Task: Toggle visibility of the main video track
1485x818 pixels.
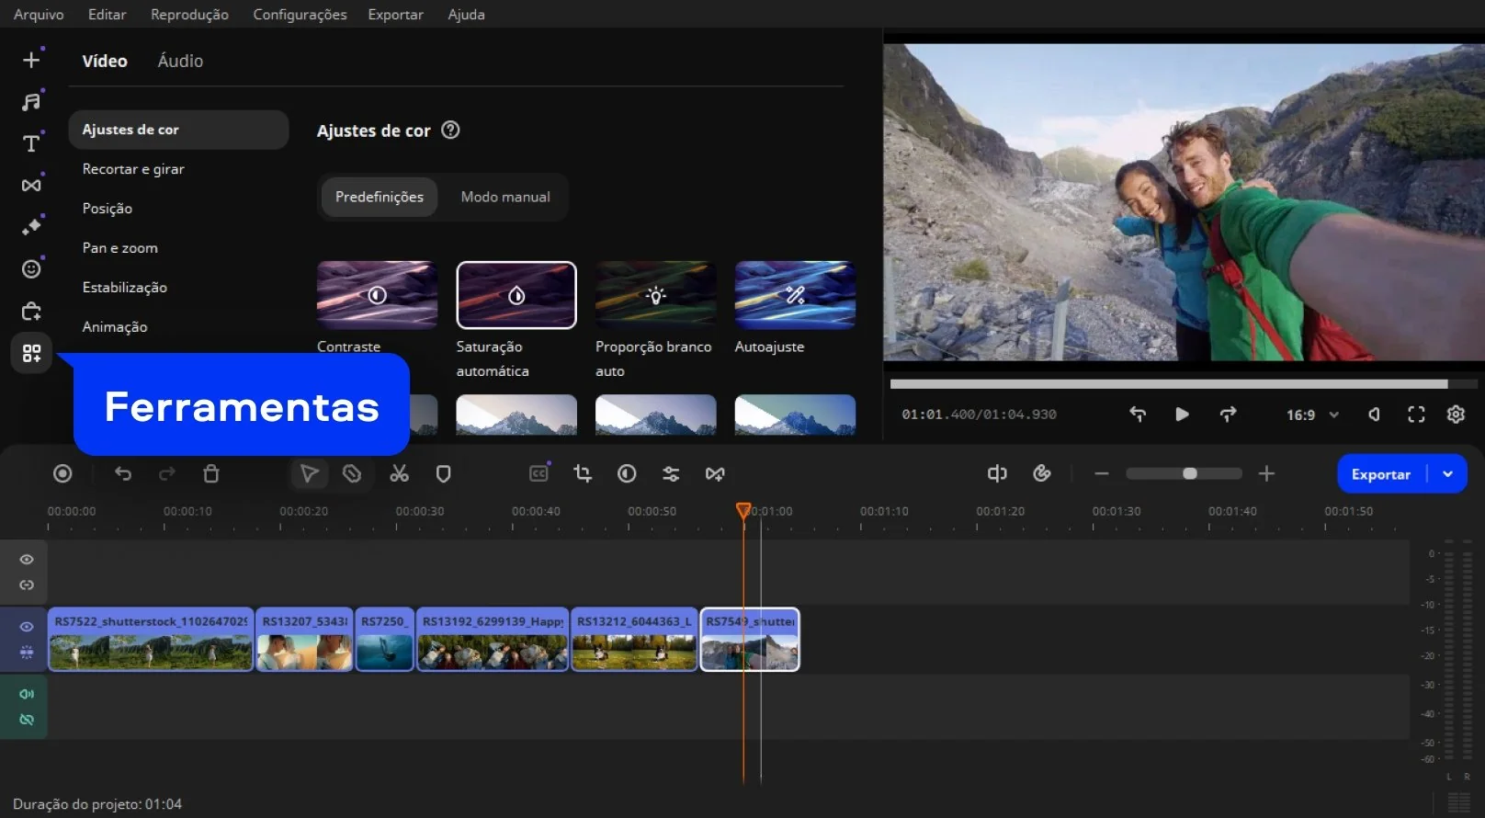Action: point(27,627)
